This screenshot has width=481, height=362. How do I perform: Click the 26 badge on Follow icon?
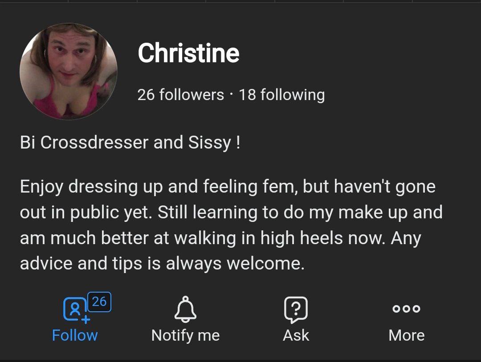(x=99, y=302)
